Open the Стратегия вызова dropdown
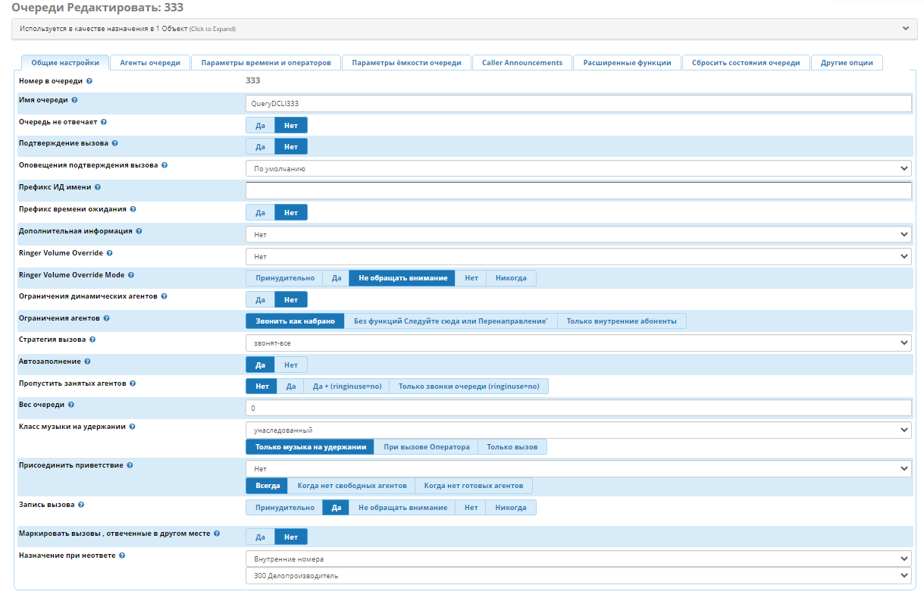Viewport: 924px width, 604px height. (x=578, y=343)
